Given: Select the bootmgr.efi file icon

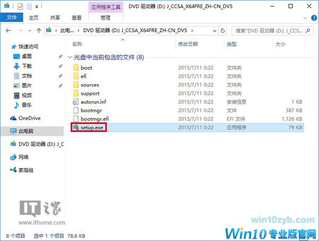Looking at the screenshot, I should [x=75, y=119].
